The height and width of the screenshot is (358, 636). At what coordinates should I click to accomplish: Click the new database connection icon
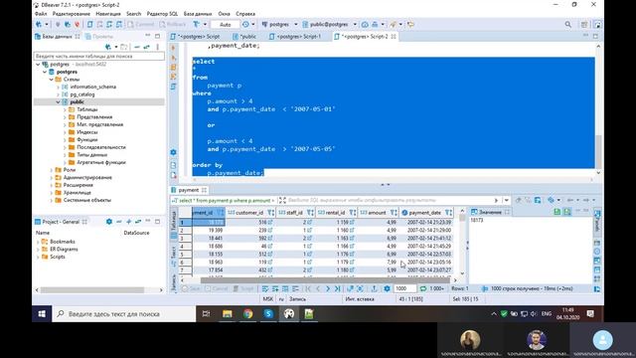(x=39, y=24)
